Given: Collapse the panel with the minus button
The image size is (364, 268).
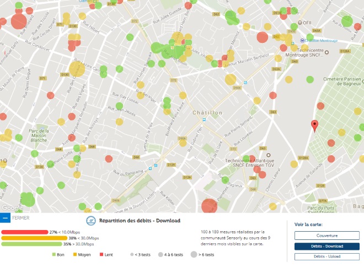Looking at the screenshot, I should pyautogui.click(x=5, y=217).
